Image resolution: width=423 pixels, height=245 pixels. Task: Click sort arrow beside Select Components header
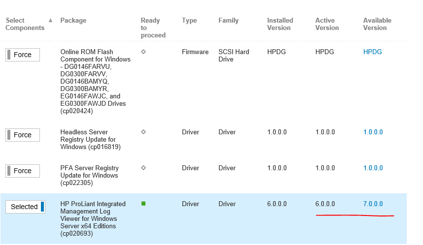[50, 21]
